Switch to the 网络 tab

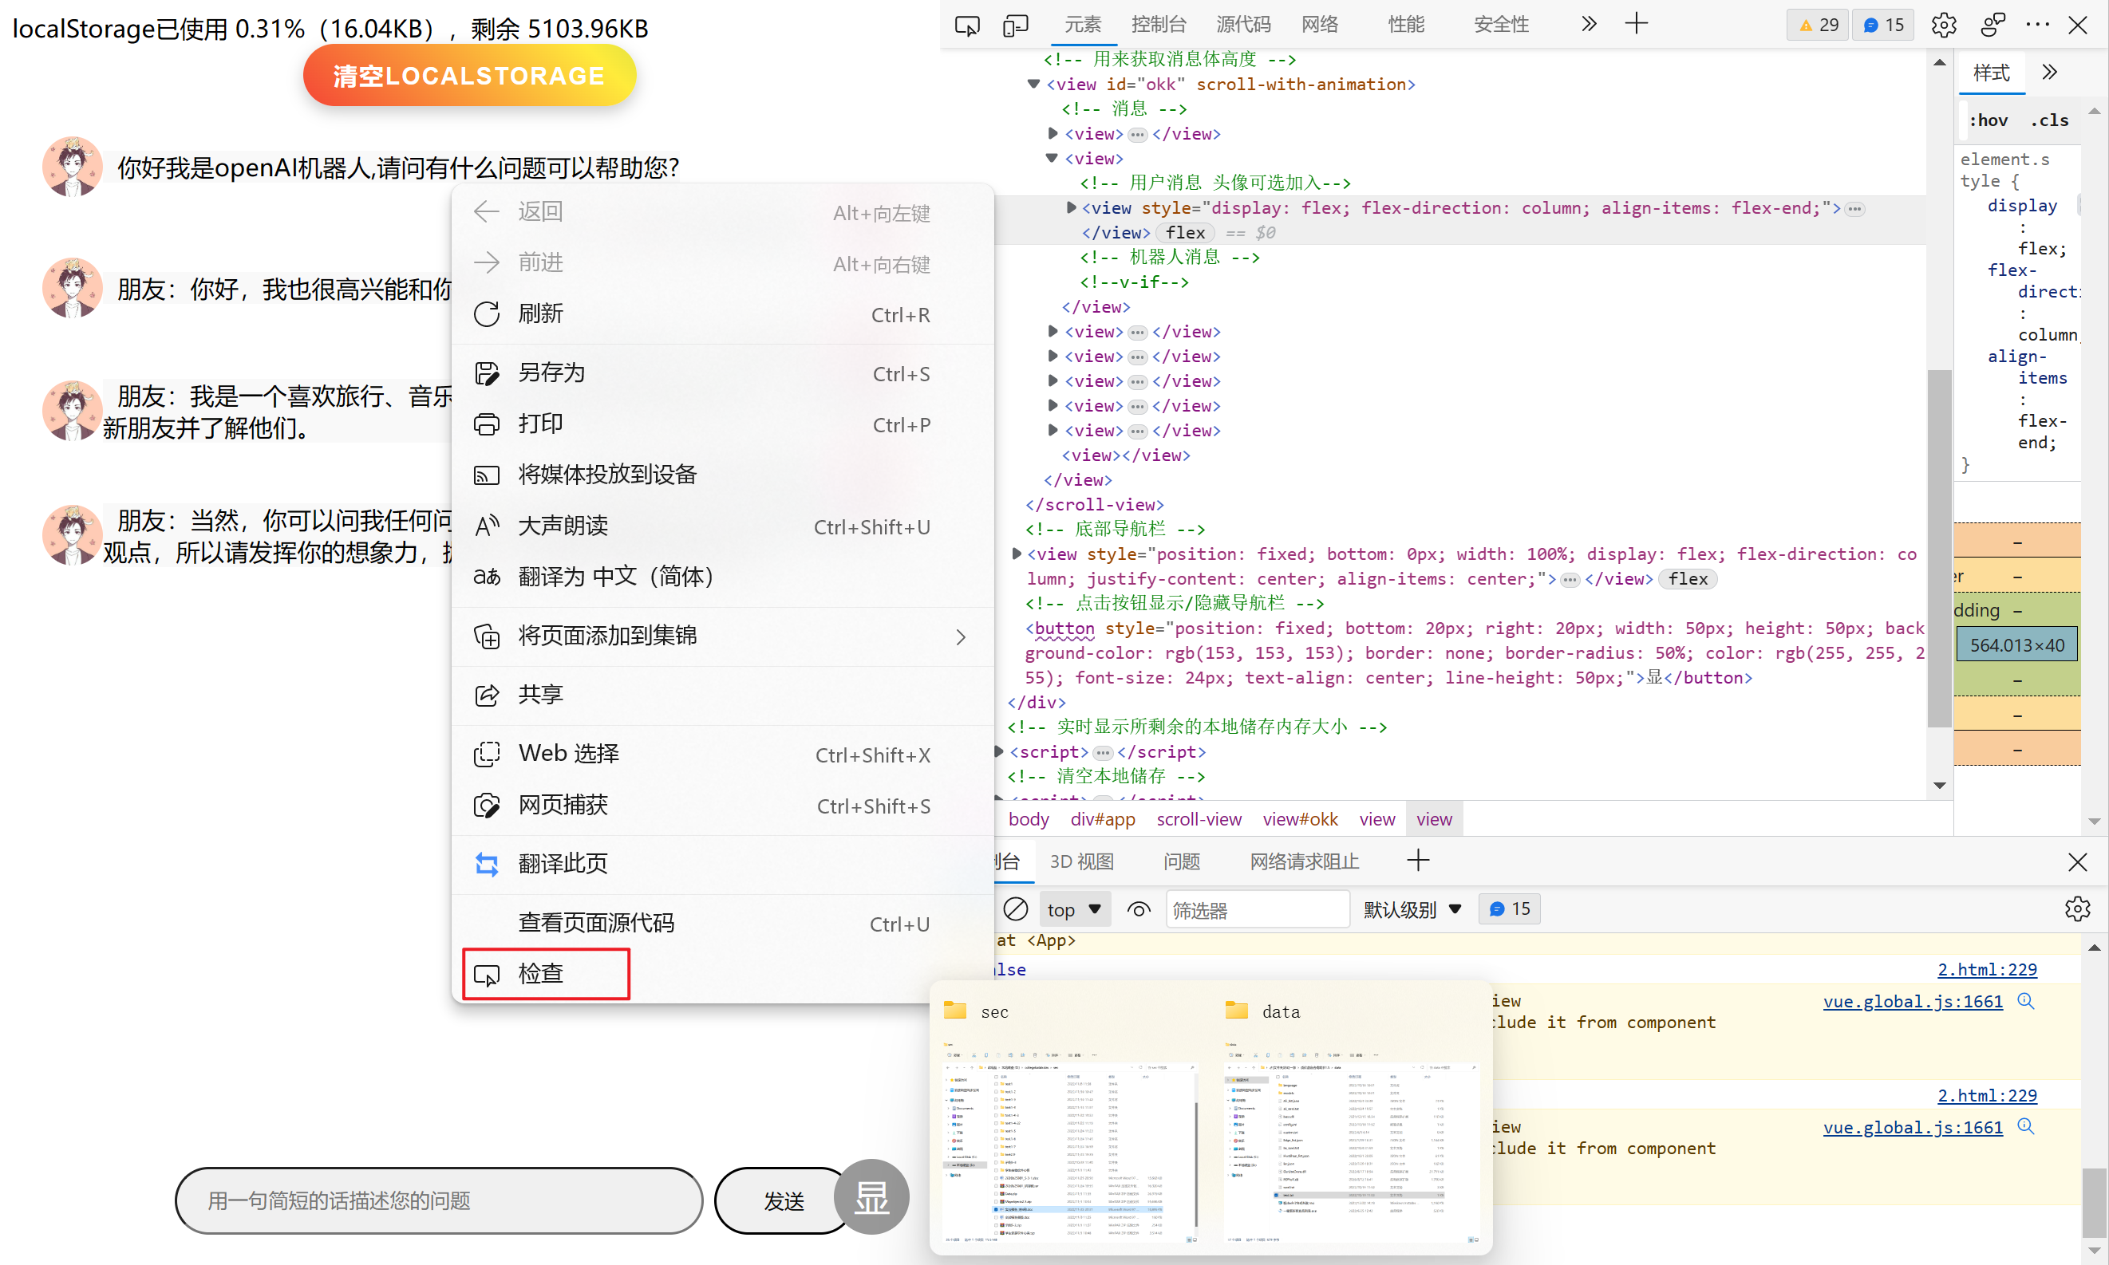(x=1320, y=25)
